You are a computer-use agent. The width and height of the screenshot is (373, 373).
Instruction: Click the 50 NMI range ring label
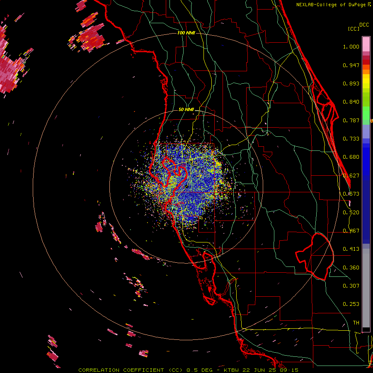(x=186, y=109)
